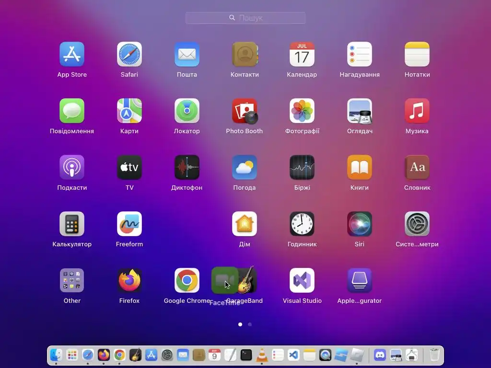Open system settings (Систе...метри) in Launchpad
491x368 pixels.
pyautogui.click(x=417, y=224)
